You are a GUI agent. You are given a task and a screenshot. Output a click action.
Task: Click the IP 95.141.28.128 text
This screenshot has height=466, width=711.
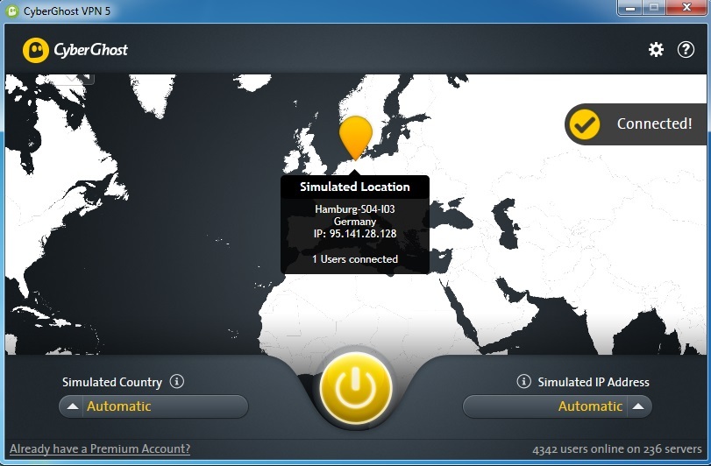[x=354, y=234]
